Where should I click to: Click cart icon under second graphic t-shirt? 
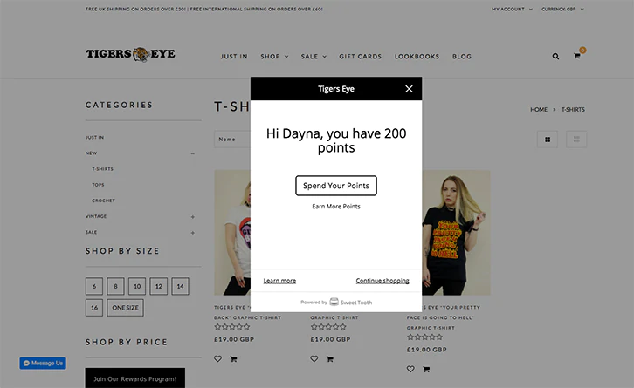click(x=330, y=358)
